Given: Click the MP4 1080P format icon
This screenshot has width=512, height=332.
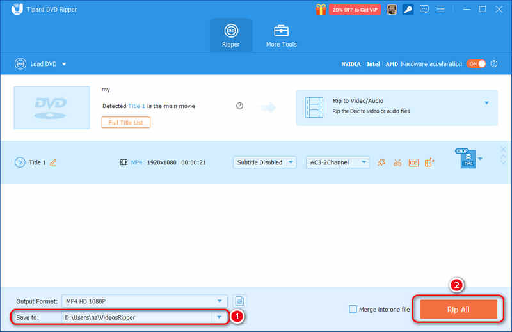Looking at the screenshot, I should (467, 159).
